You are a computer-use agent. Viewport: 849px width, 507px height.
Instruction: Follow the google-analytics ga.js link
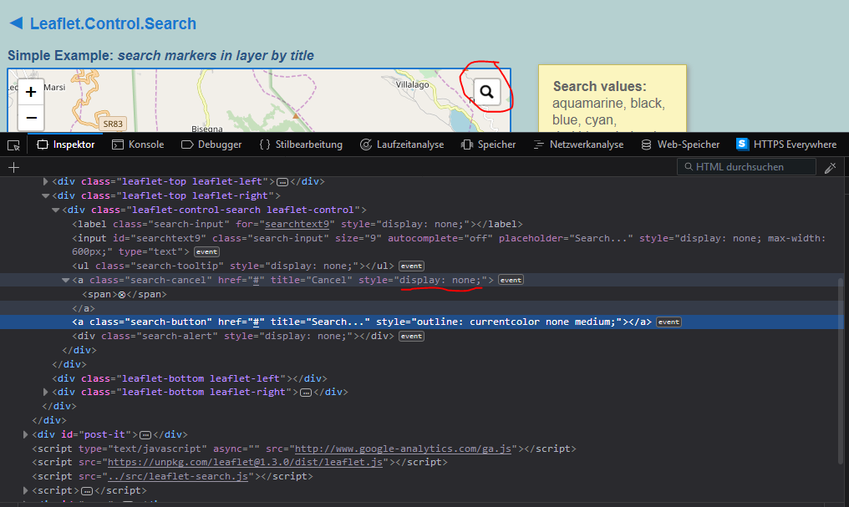pyautogui.click(x=403, y=449)
